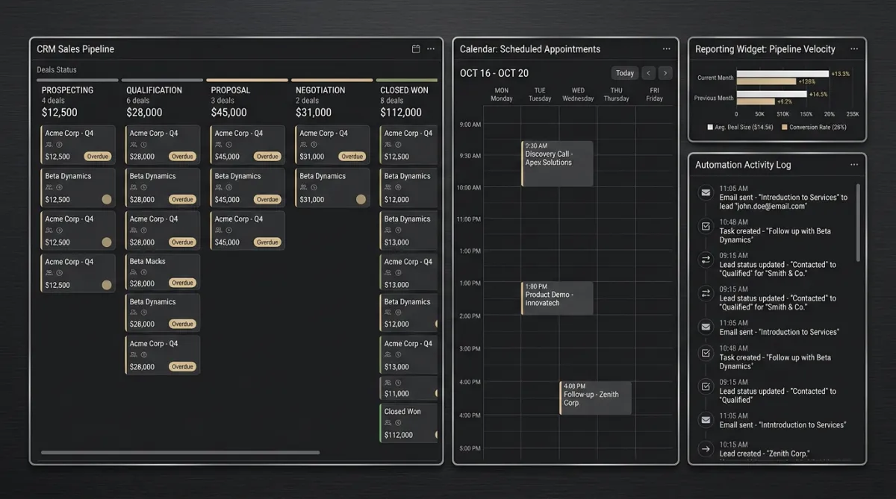Click people icon on Beta Dynamics $45,000 card
The height and width of the screenshot is (499, 896).
click(x=219, y=187)
